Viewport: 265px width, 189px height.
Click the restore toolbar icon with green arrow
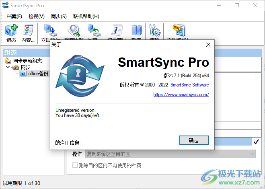click(x=94, y=30)
